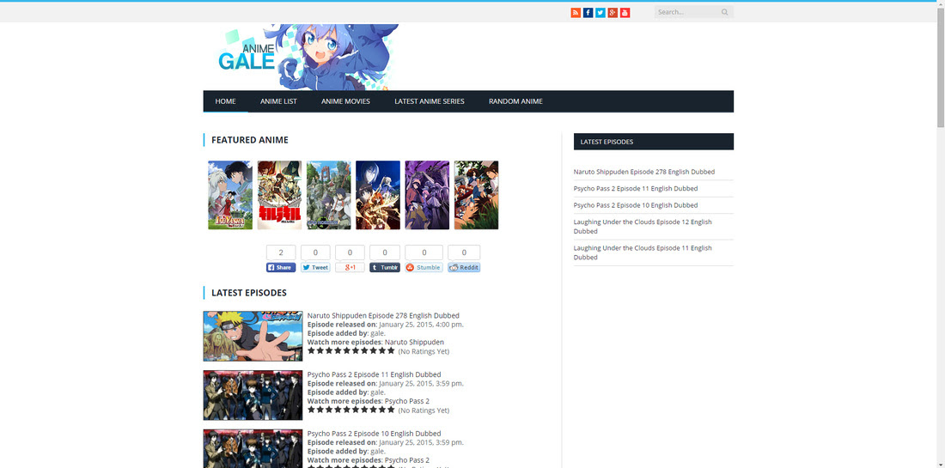Click the page vertical scrollbar thumb
This screenshot has width=945, height=468.
(940, 66)
